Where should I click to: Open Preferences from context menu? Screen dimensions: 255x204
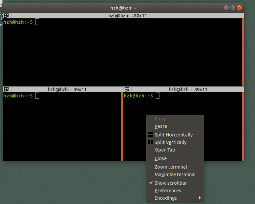point(175,191)
